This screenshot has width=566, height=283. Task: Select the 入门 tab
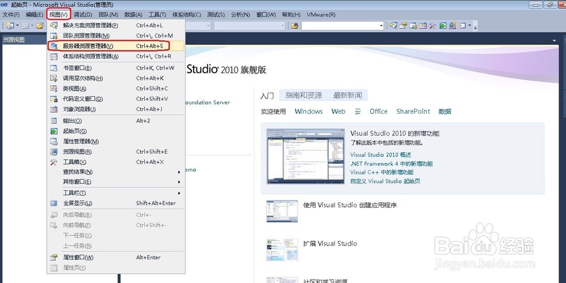pyautogui.click(x=267, y=96)
